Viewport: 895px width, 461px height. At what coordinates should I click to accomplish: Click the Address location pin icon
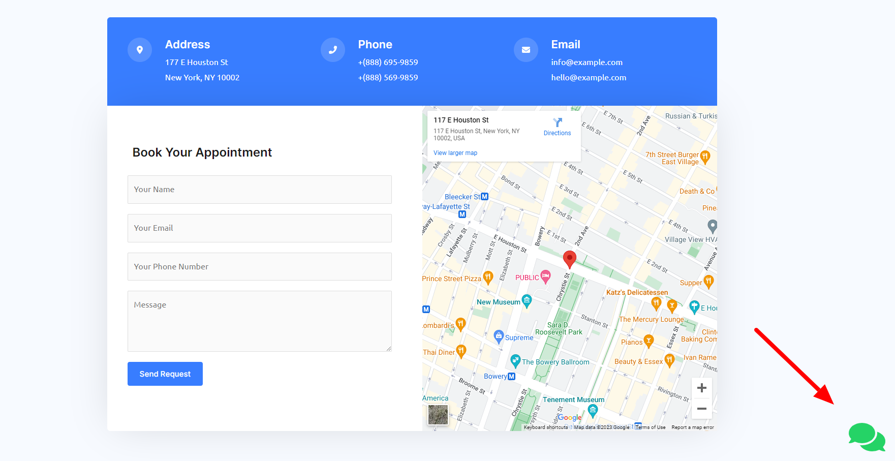coord(140,50)
